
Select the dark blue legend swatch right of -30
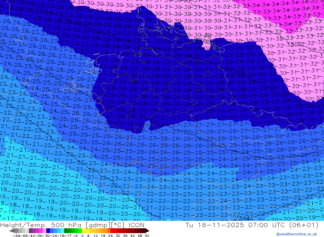click(x=48, y=231)
